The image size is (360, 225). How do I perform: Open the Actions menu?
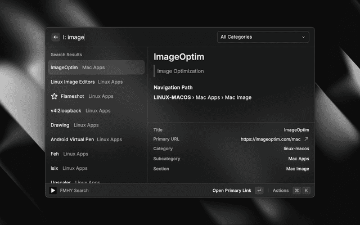pos(281,191)
